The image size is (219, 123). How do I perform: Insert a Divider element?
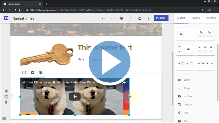187,88
